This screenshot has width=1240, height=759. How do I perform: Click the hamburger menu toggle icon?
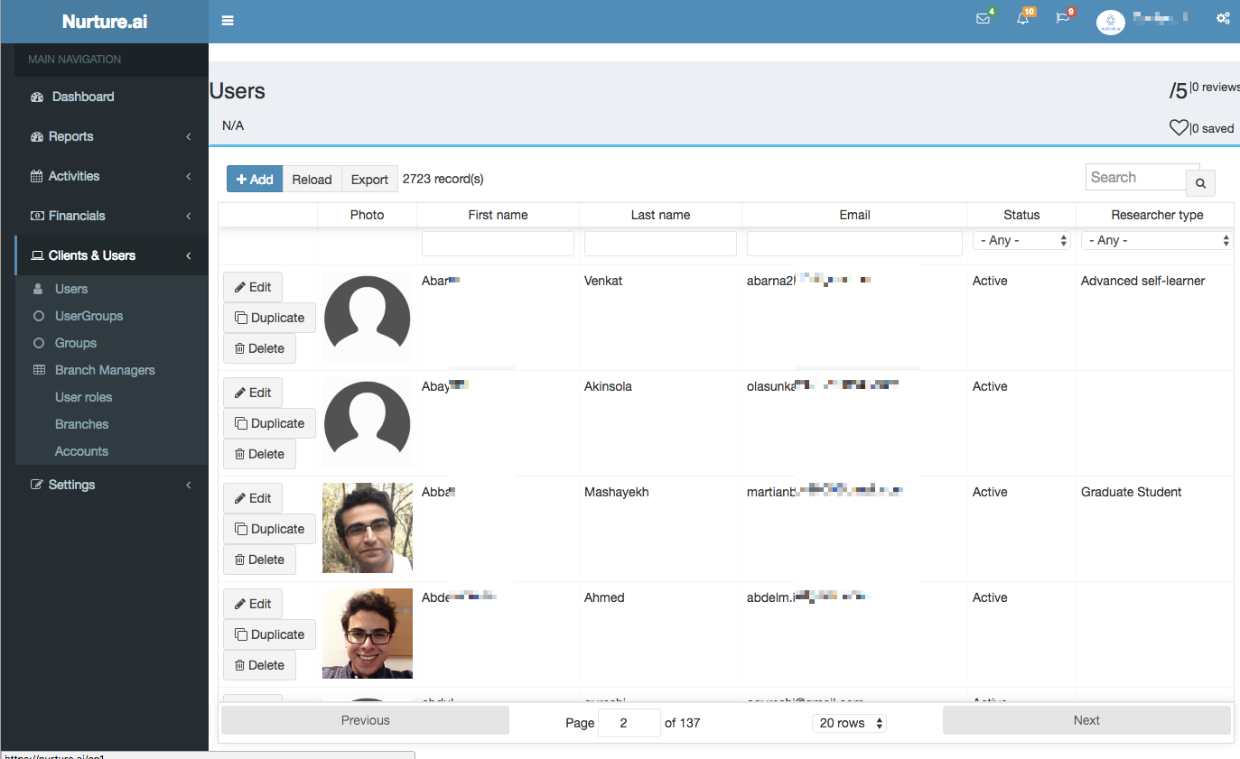[228, 21]
